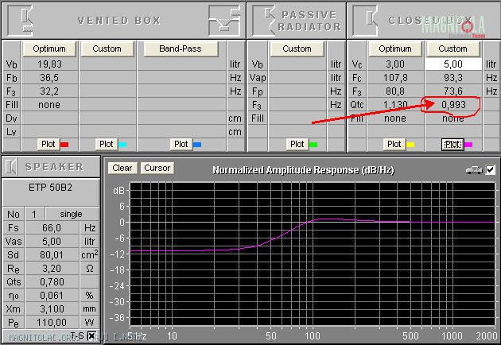Click the Closed Box Optimum F3 value 80,8

click(395, 91)
